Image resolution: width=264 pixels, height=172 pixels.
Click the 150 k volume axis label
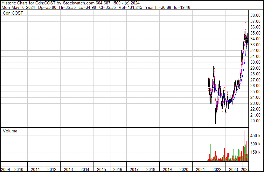[255, 152]
